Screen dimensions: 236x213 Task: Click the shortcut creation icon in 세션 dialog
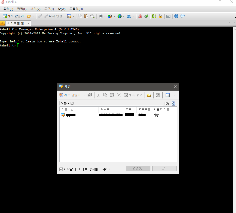158,95
